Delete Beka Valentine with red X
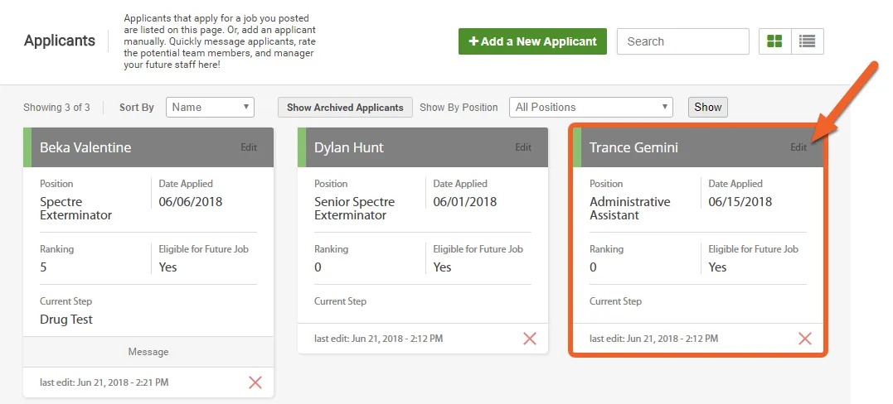 click(x=255, y=382)
